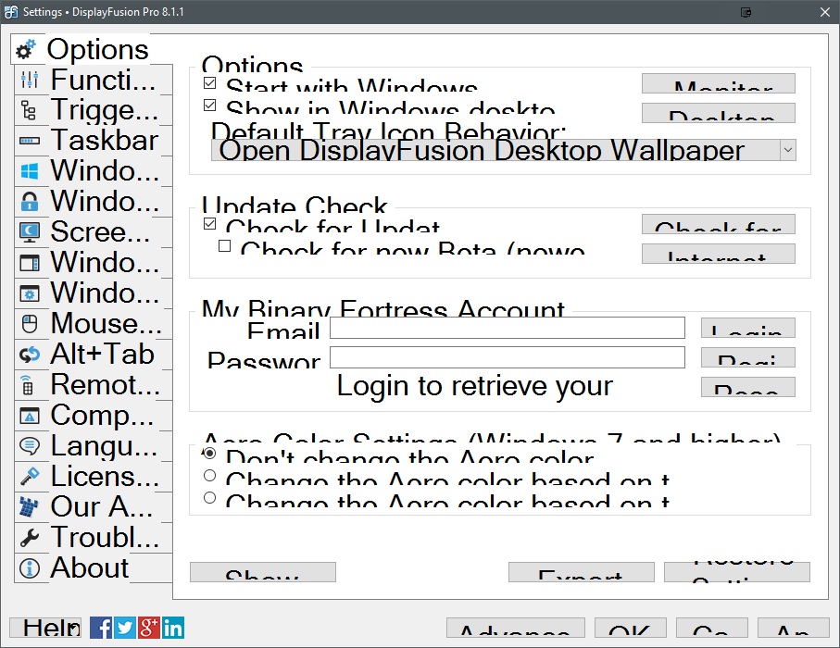Click the Troubleshooting wrench icon
Screen dimensions: 840x648
(29, 538)
